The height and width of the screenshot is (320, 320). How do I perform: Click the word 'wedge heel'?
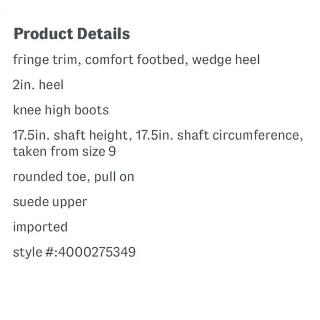pyautogui.click(x=226, y=60)
